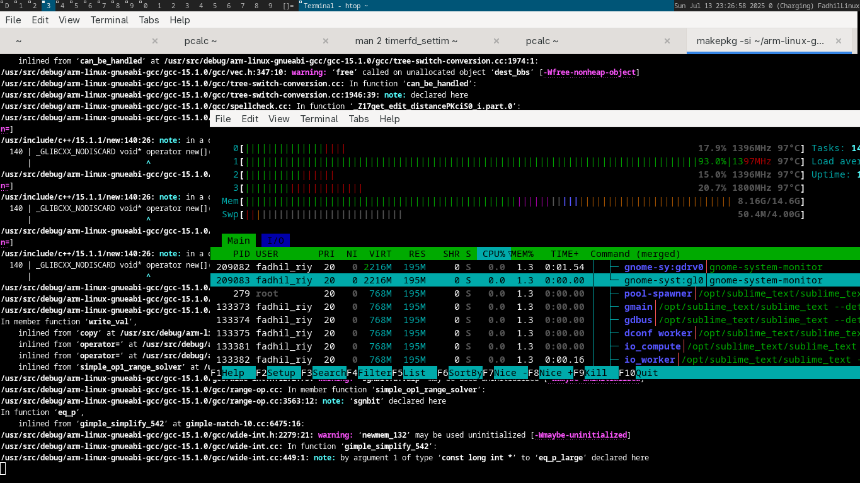Open the top-left File menu
This screenshot has height=483, width=860.
[13, 20]
